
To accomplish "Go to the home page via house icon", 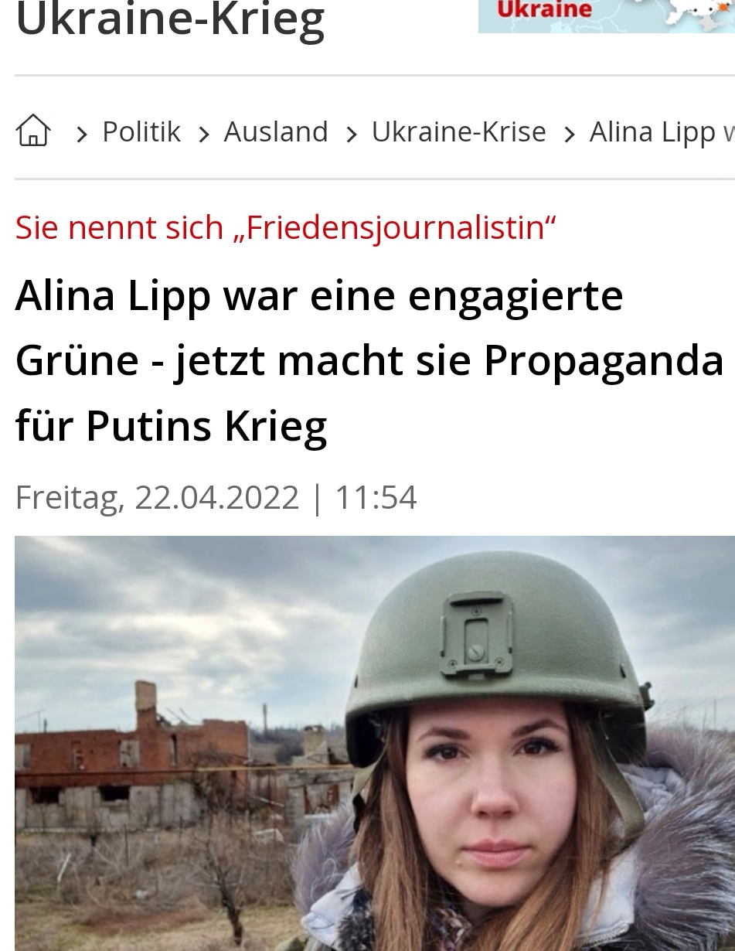I will [x=33, y=131].
